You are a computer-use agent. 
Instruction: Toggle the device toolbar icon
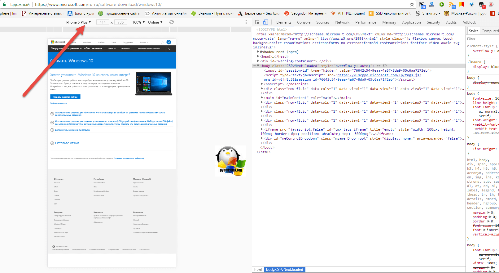265,22
